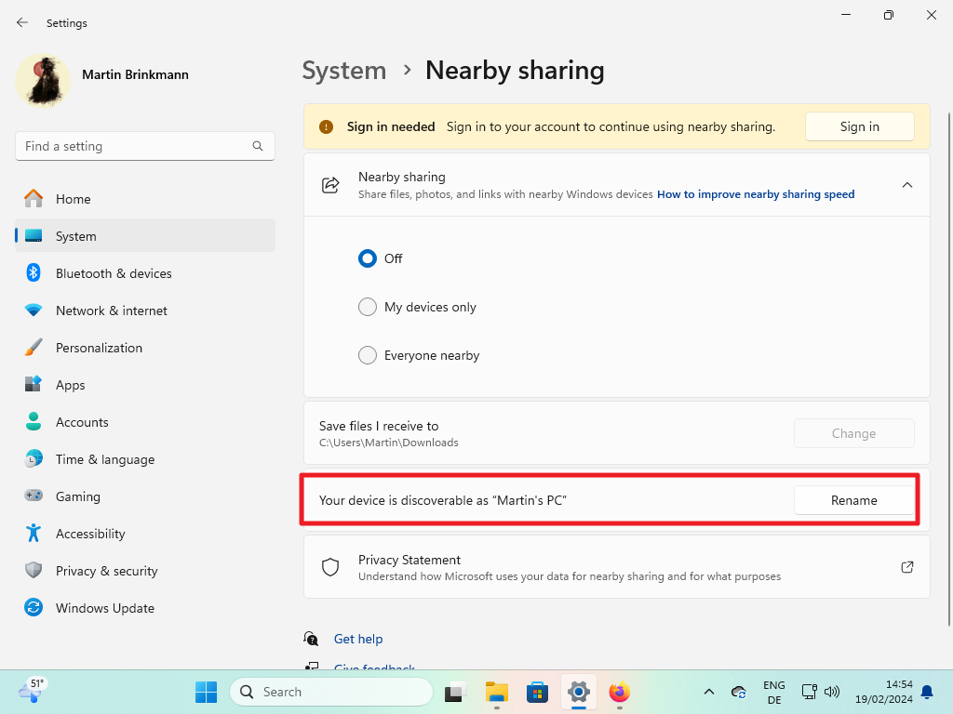The width and height of the screenshot is (953, 714).
Task: Open the notifications bell in the tray
Action: tap(927, 693)
